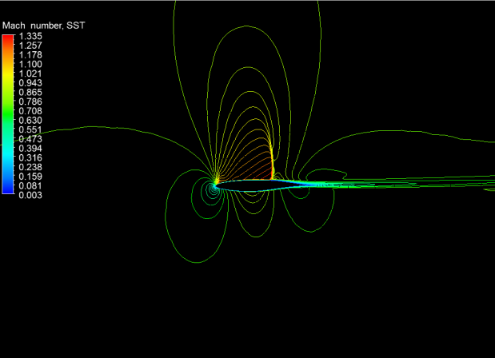Image resolution: width=495 pixels, height=358 pixels.
Task: Click the "Mach number, SST" legend title
Action: point(43,26)
